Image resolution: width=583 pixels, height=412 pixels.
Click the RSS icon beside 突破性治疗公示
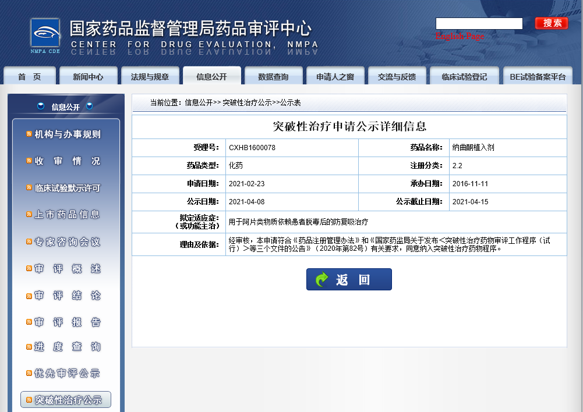[29, 400]
